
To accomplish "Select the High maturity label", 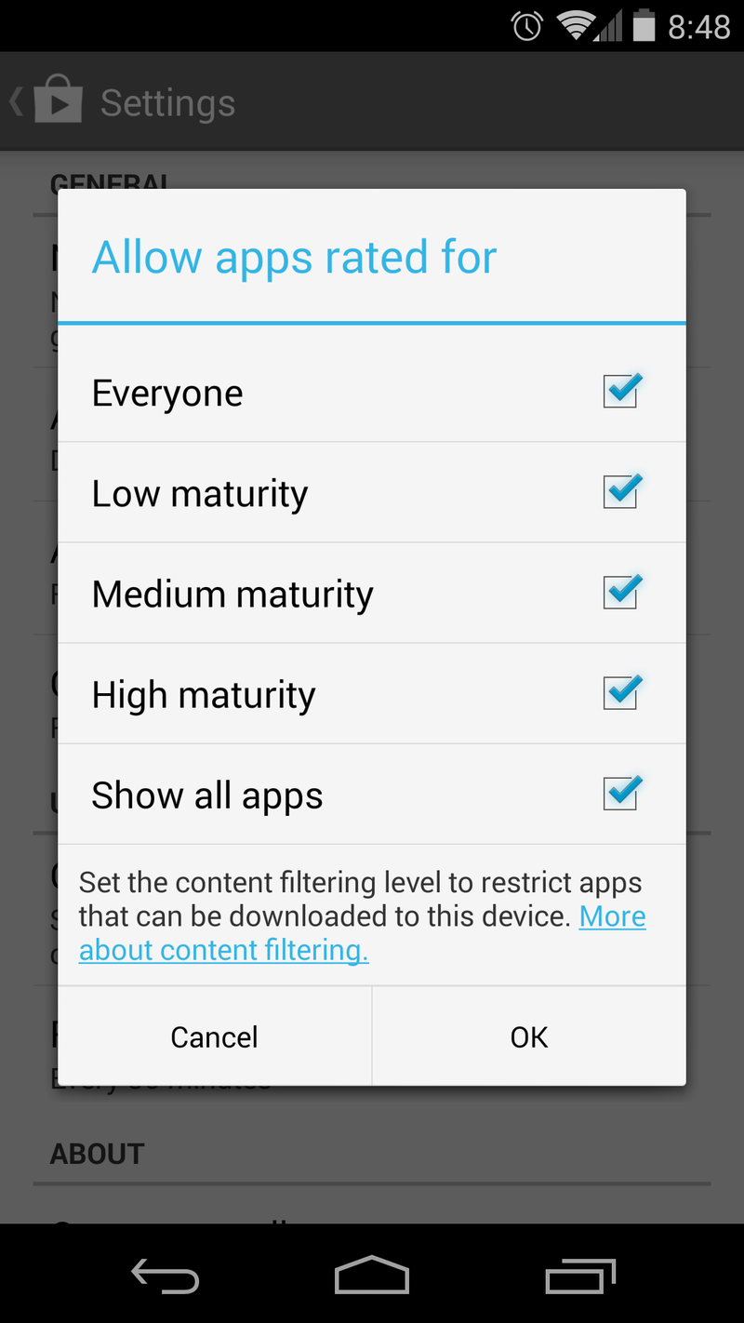I will [204, 695].
